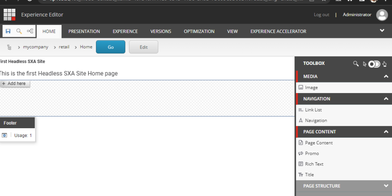Screen dimensions: 392x196
Task: Click the 'This is the first Headless SXA Site Home page' text
Action: [x=58, y=73]
